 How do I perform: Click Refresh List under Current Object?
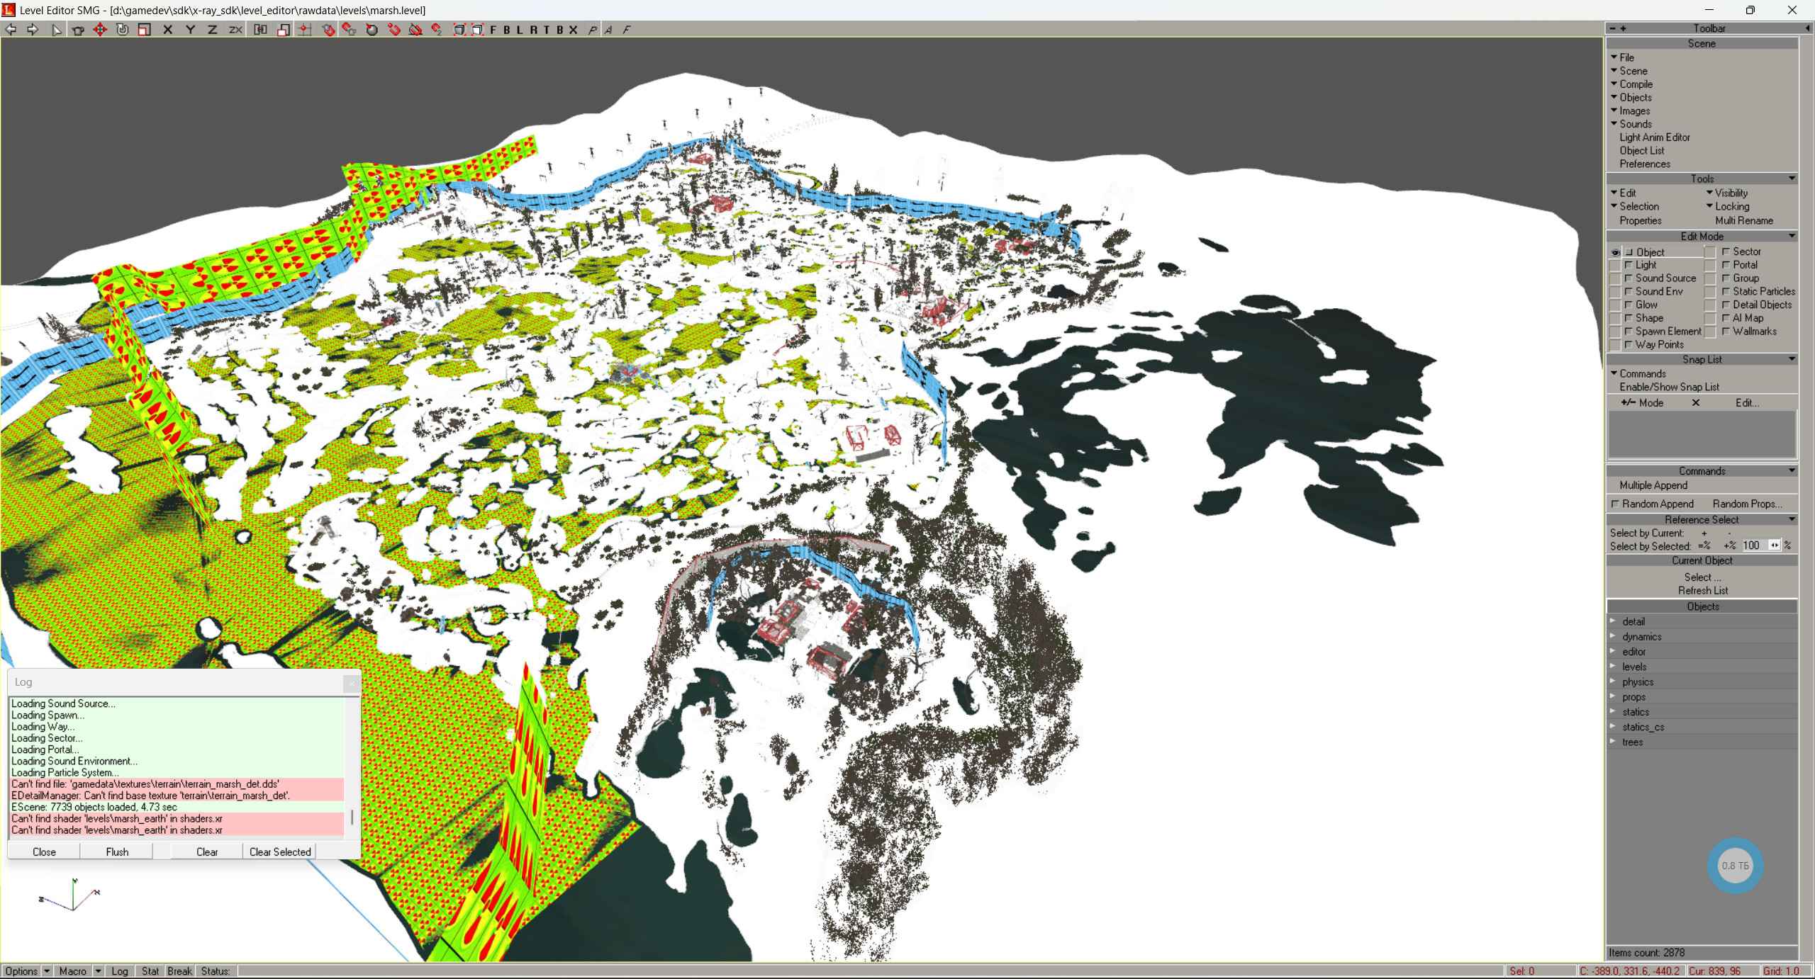coord(1703,591)
